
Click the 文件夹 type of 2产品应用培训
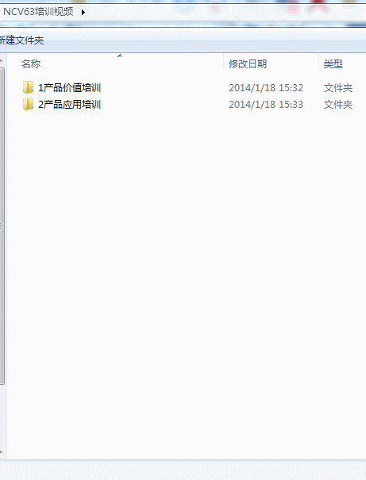pyautogui.click(x=338, y=105)
